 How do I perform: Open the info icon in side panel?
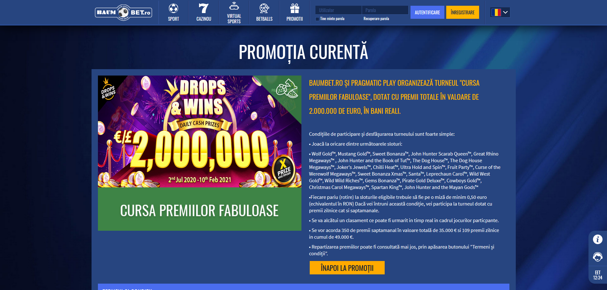[598, 239]
